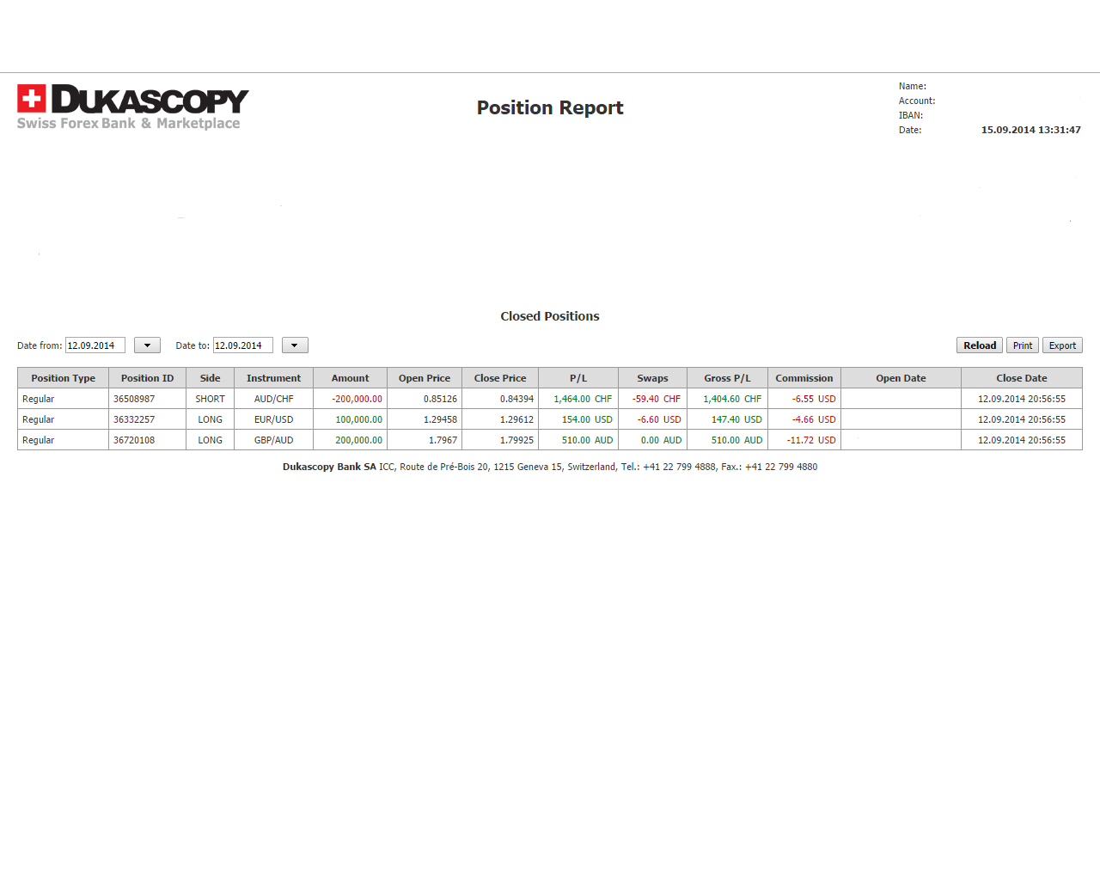Image resolution: width=1100 pixels, height=880 pixels.
Task: Click the SHORT side cell
Action: coord(210,399)
